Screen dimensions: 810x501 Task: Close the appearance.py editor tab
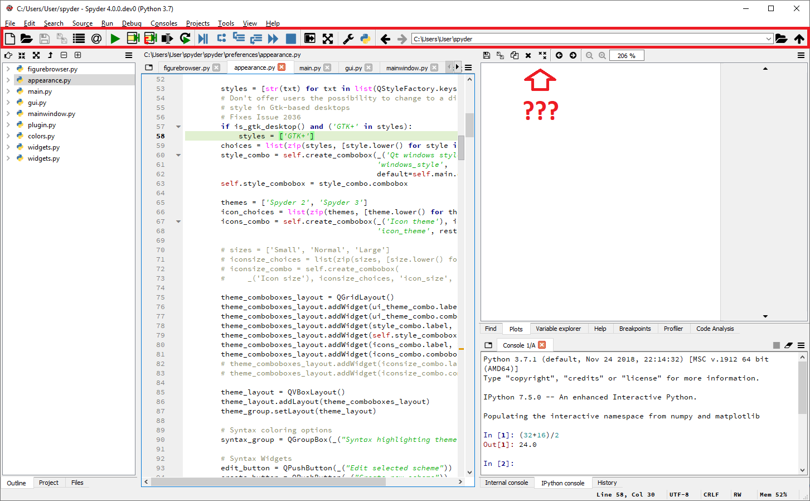[282, 67]
